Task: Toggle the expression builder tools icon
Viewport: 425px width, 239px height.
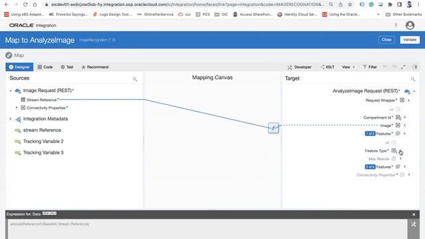Action: pos(413,224)
